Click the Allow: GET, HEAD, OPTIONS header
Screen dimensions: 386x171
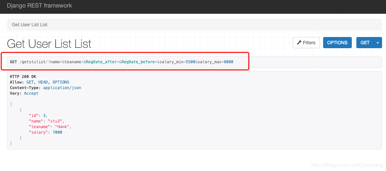pyautogui.click(x=39, y=82)
